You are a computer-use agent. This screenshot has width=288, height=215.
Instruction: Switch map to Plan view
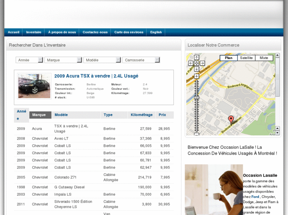click(x=229, y=58)
